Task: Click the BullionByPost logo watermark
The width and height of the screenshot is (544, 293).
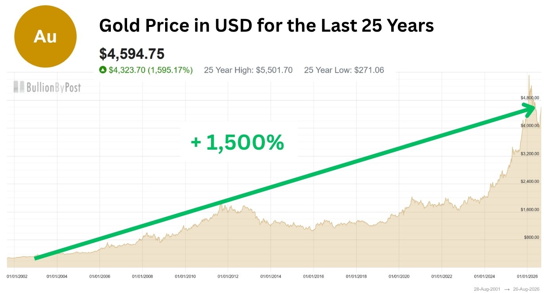Action: coord(47,87)
